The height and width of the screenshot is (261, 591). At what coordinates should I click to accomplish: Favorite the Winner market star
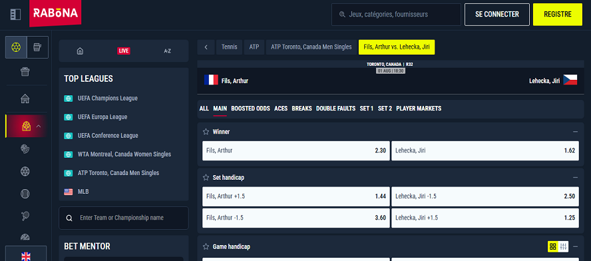click(206, 132)
